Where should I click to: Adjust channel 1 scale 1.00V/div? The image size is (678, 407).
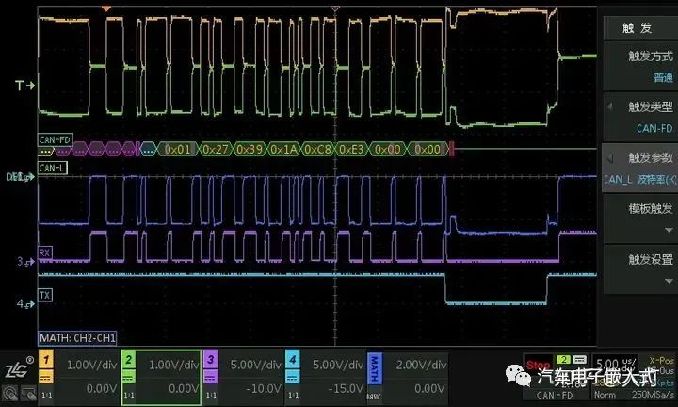coord(91,365)
